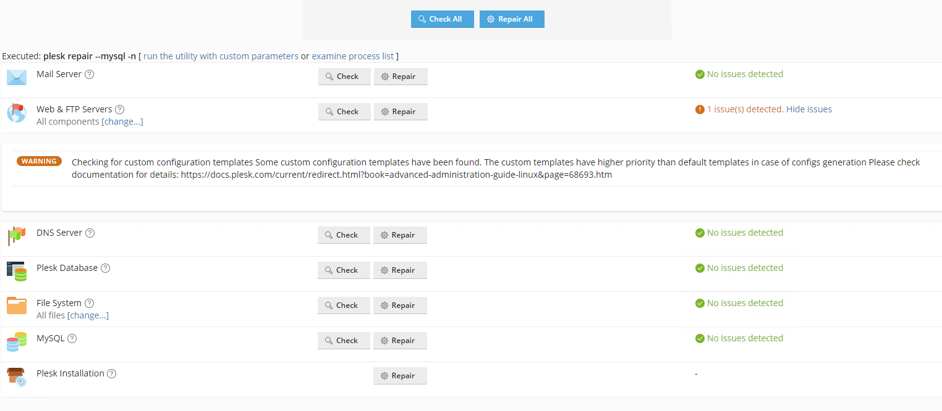Click the MySQL database icon
942x411 pixels.
[17, 341]
